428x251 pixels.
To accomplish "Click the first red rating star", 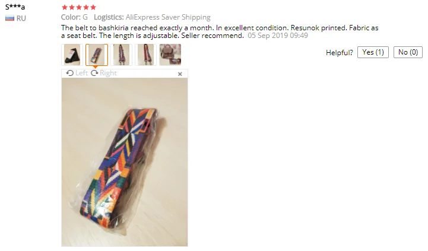I will [65, 7].
